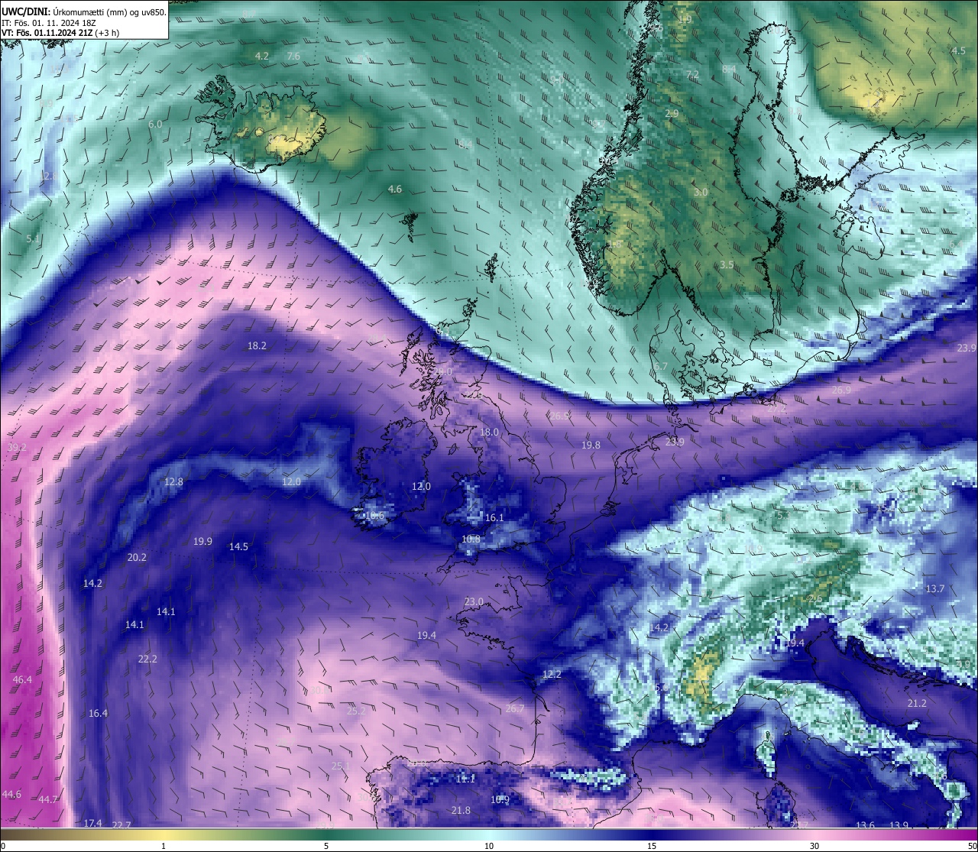Click the '1' tick on the color scale
978x852 pixels.
click(x=164, y=845)
